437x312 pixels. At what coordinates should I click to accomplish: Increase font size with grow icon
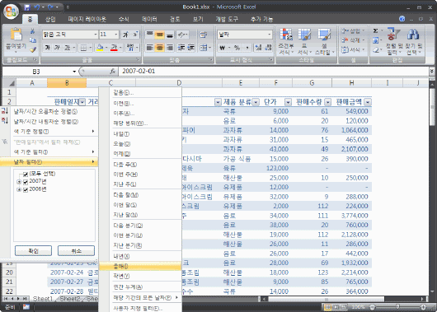point(125,35)
